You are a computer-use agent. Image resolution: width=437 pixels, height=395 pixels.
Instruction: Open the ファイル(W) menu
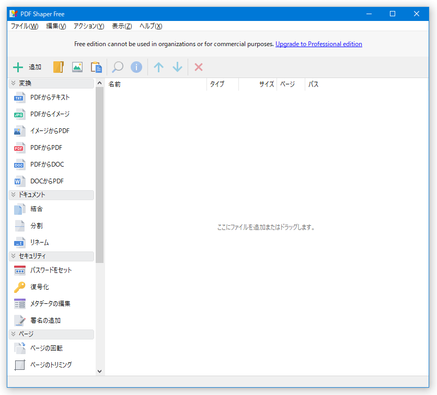(25, 26)
